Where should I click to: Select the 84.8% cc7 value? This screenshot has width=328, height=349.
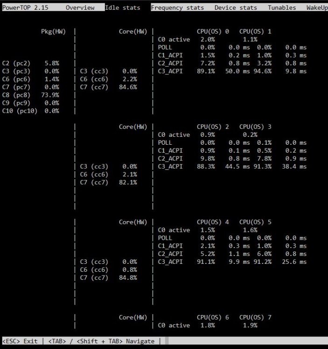tap(128, 277)
